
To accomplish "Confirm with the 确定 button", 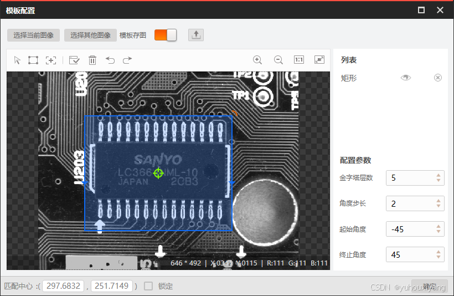I will click(x=430, y=286).
